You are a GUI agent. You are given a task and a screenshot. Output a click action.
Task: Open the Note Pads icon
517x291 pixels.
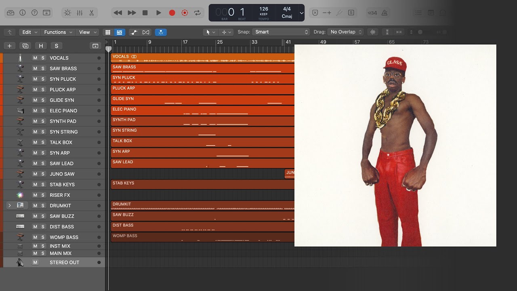pos(431,13)
